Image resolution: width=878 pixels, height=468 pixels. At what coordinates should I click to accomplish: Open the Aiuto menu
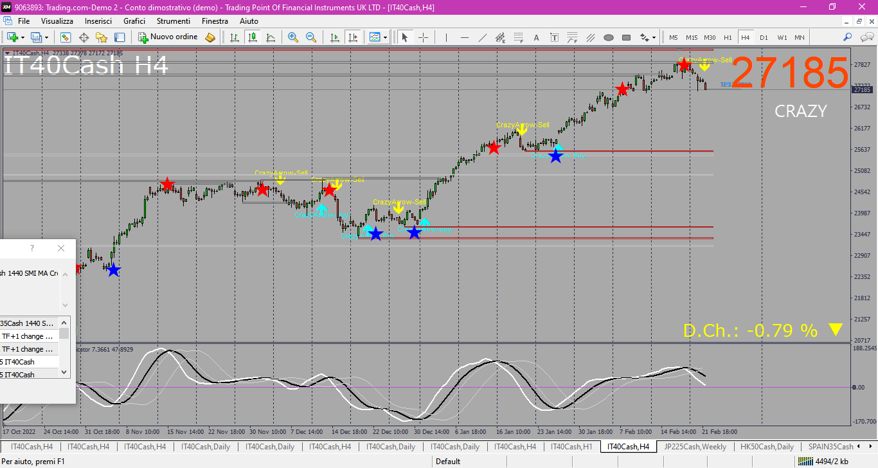pos(249,21)
